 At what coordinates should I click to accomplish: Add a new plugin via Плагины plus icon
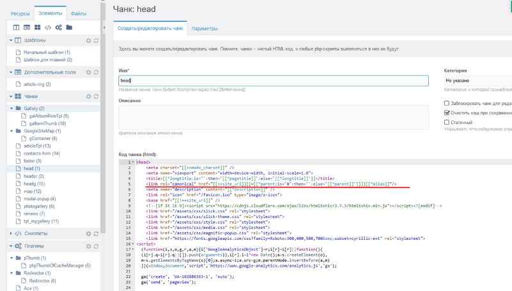point(88,246)
